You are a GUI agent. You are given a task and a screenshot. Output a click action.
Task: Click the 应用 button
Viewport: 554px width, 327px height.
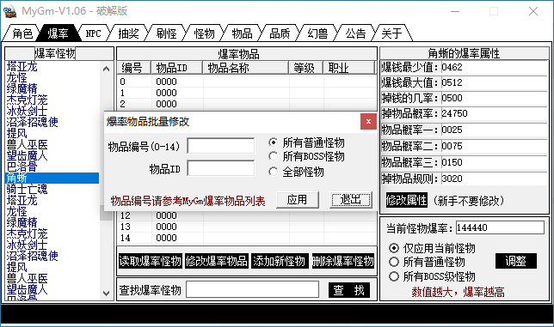(297, 200)
